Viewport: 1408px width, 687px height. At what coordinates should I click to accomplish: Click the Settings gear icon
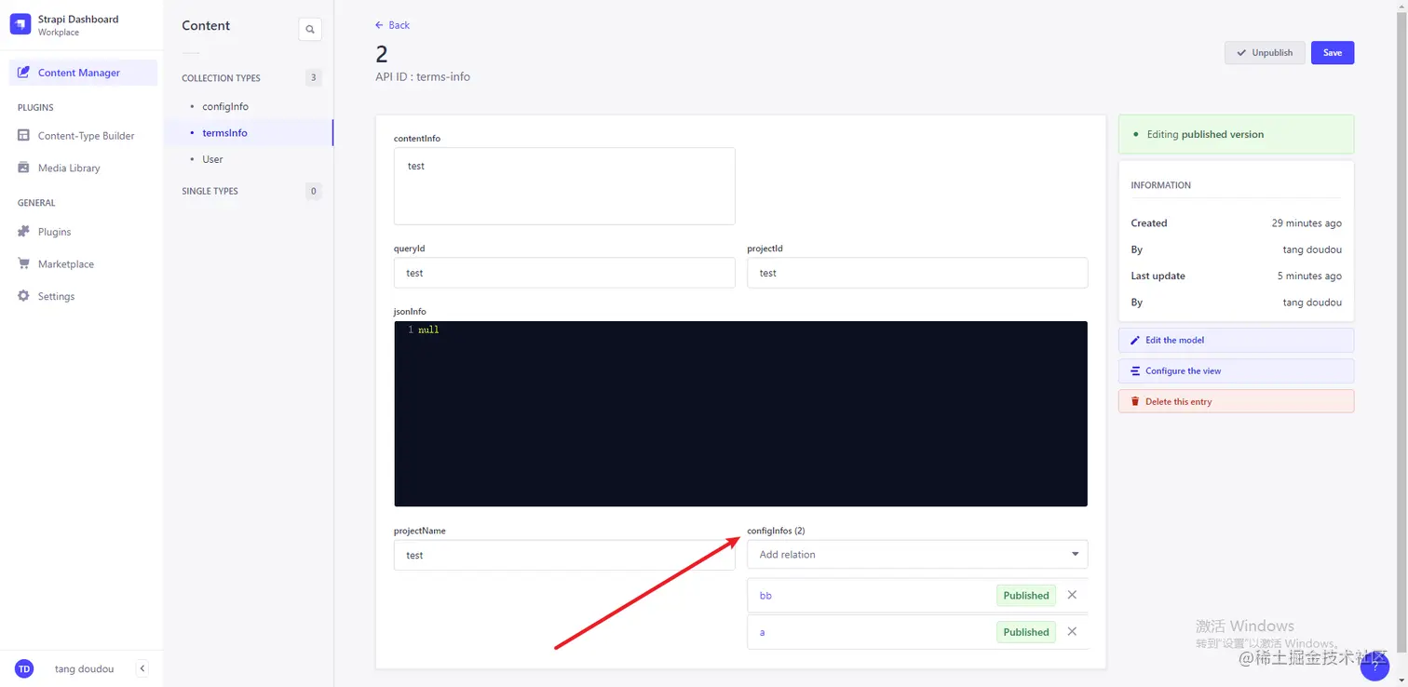[24, 296]
